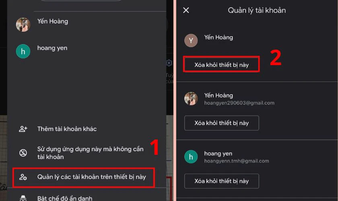Click the green h avatar in left list

pos(23,51)
